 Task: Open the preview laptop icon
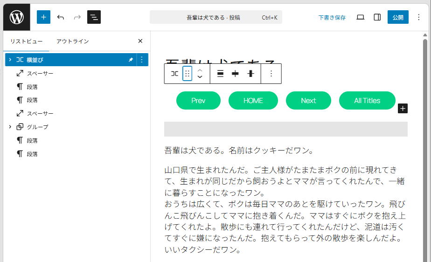360,17
